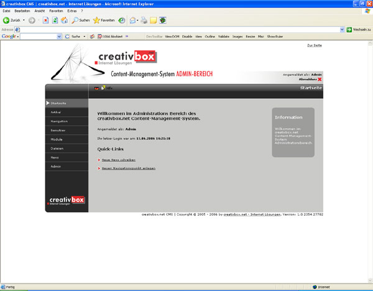Screen dimensions: 373x291
Task: Follow the Zur Seite link
Action: [x=314, y=45]
